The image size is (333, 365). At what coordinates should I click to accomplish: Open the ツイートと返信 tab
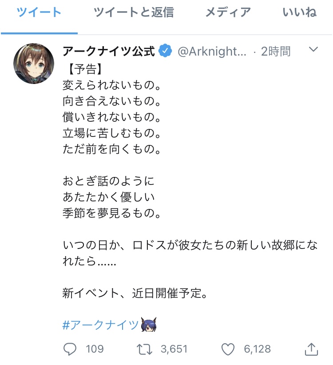pyautogui.click(x=134, y=13)
